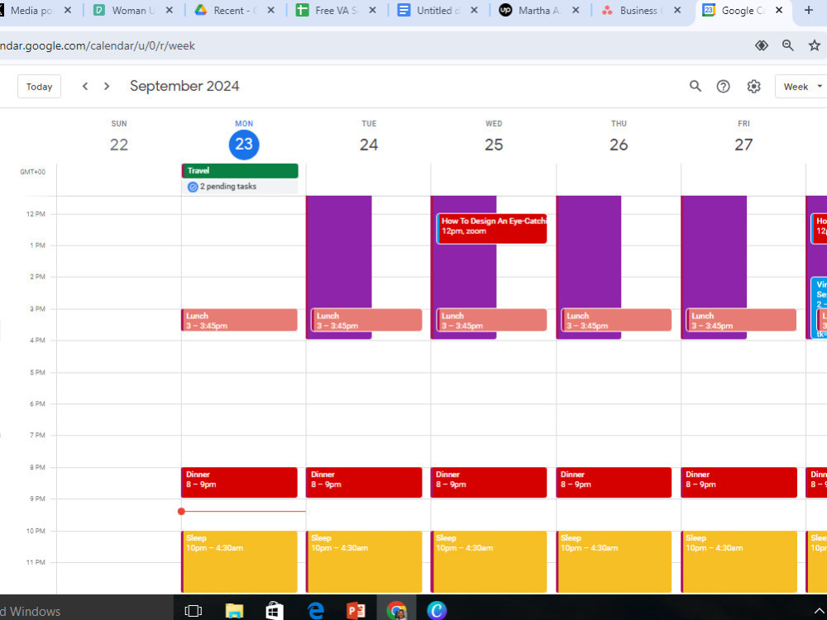Select Wednesday 25 date header
Viewport: 827px width, 620px height.
[494, 145]
